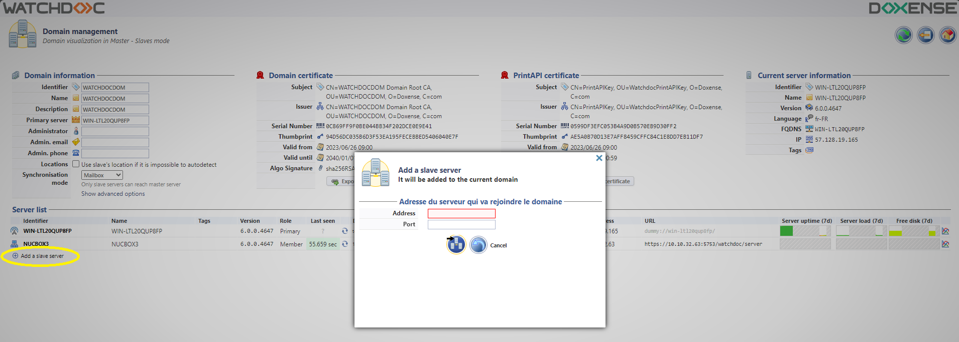Refresh the WIN-LTL20QUP8FP server row
The width and height of the screenshot is (959, 342).
tap(345, 231)
